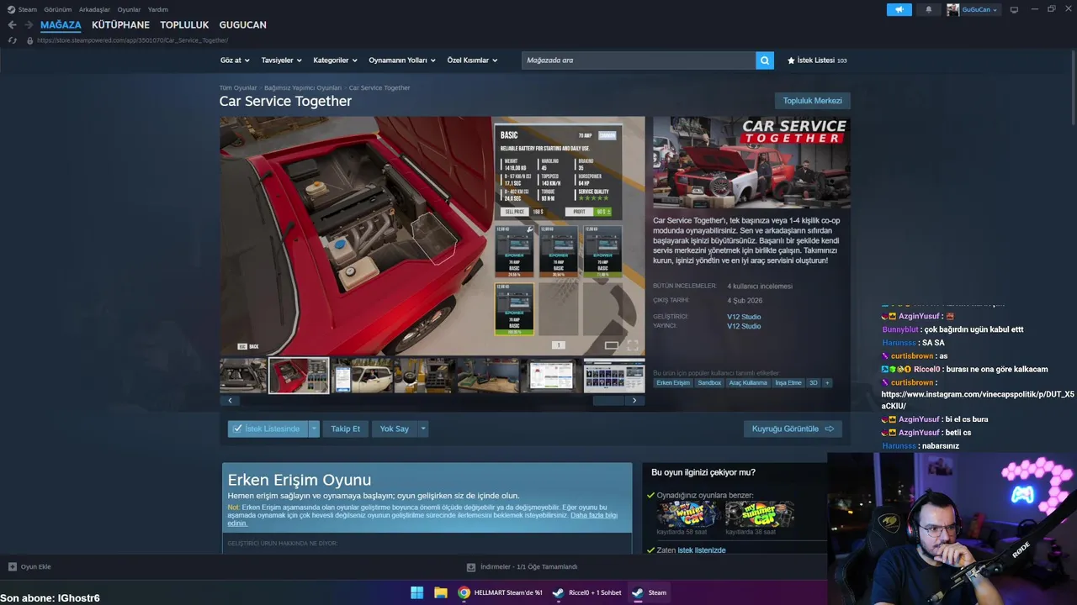Image resolution: width=1077 pixels, height=605 pixels.
Task: Switch to the KÜTÜPHANE tab
Action: (120, 25)
